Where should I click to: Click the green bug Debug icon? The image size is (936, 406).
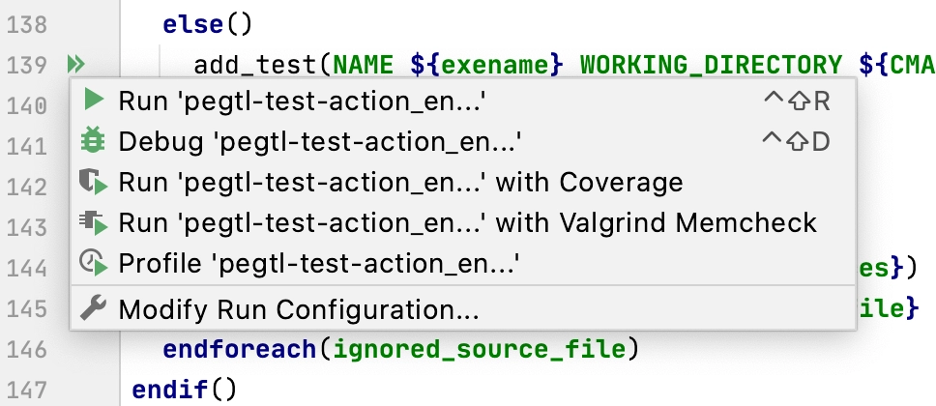93,141
